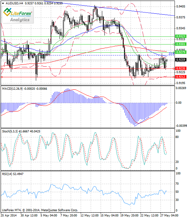Click the left handle of 0.9301 line

click(2, 44)
